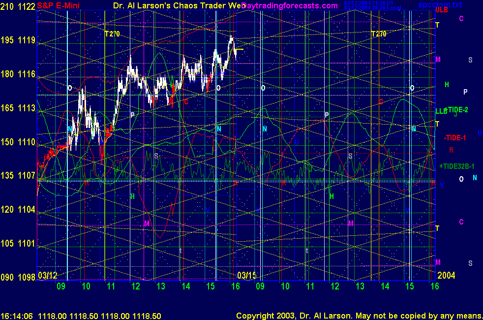Click the 105 1101 price axis label
483x320 pixels.
pyautogui.click(x=18, y=243)
